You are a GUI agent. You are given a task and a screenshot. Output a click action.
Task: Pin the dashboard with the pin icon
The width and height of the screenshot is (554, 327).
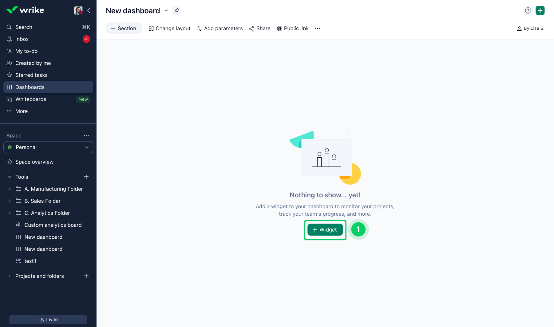[177, 10]
